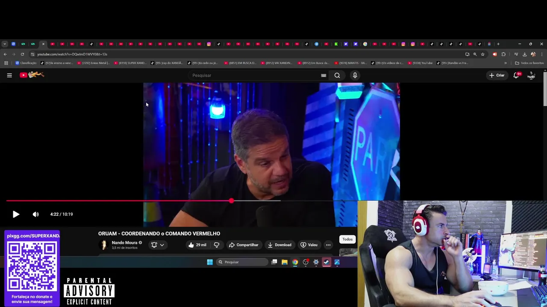Open the on-screen keyboard icon in the search box
547x307 pixels.
(323, 75)
